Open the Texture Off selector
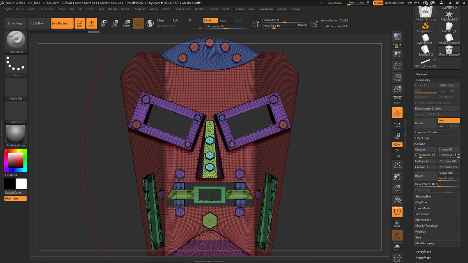The height and width of the screenshot is (263, 468). pos(16,113)
